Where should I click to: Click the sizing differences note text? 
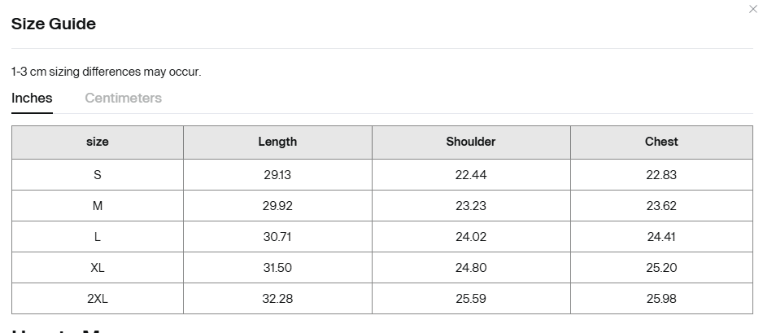(106, 72)
